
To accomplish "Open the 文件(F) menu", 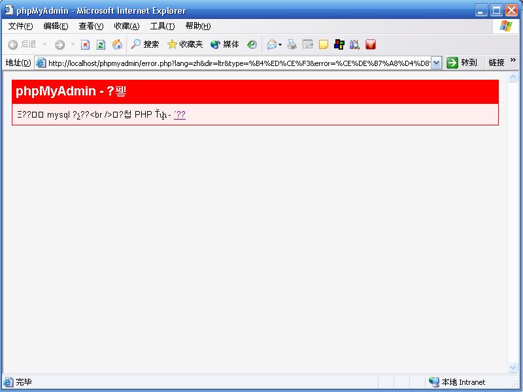I will [20, 26].
